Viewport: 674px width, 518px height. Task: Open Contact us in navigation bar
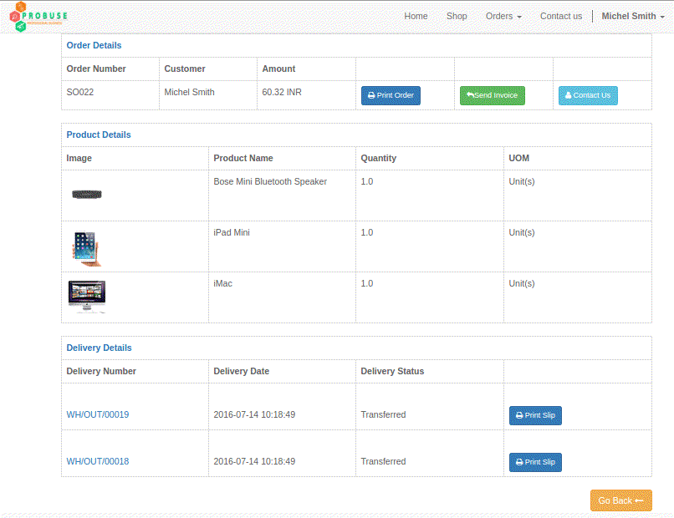coord(560,16)
